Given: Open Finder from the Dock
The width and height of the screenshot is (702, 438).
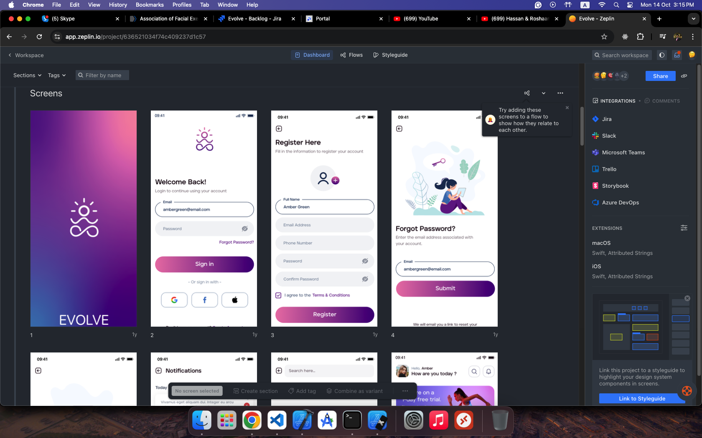Looking at the screenshot, I should click(202, 420).
